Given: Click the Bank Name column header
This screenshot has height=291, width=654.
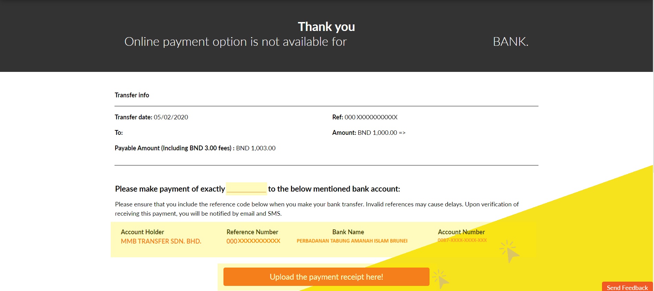Looking at the screenshot, I should tap(348, 232).
